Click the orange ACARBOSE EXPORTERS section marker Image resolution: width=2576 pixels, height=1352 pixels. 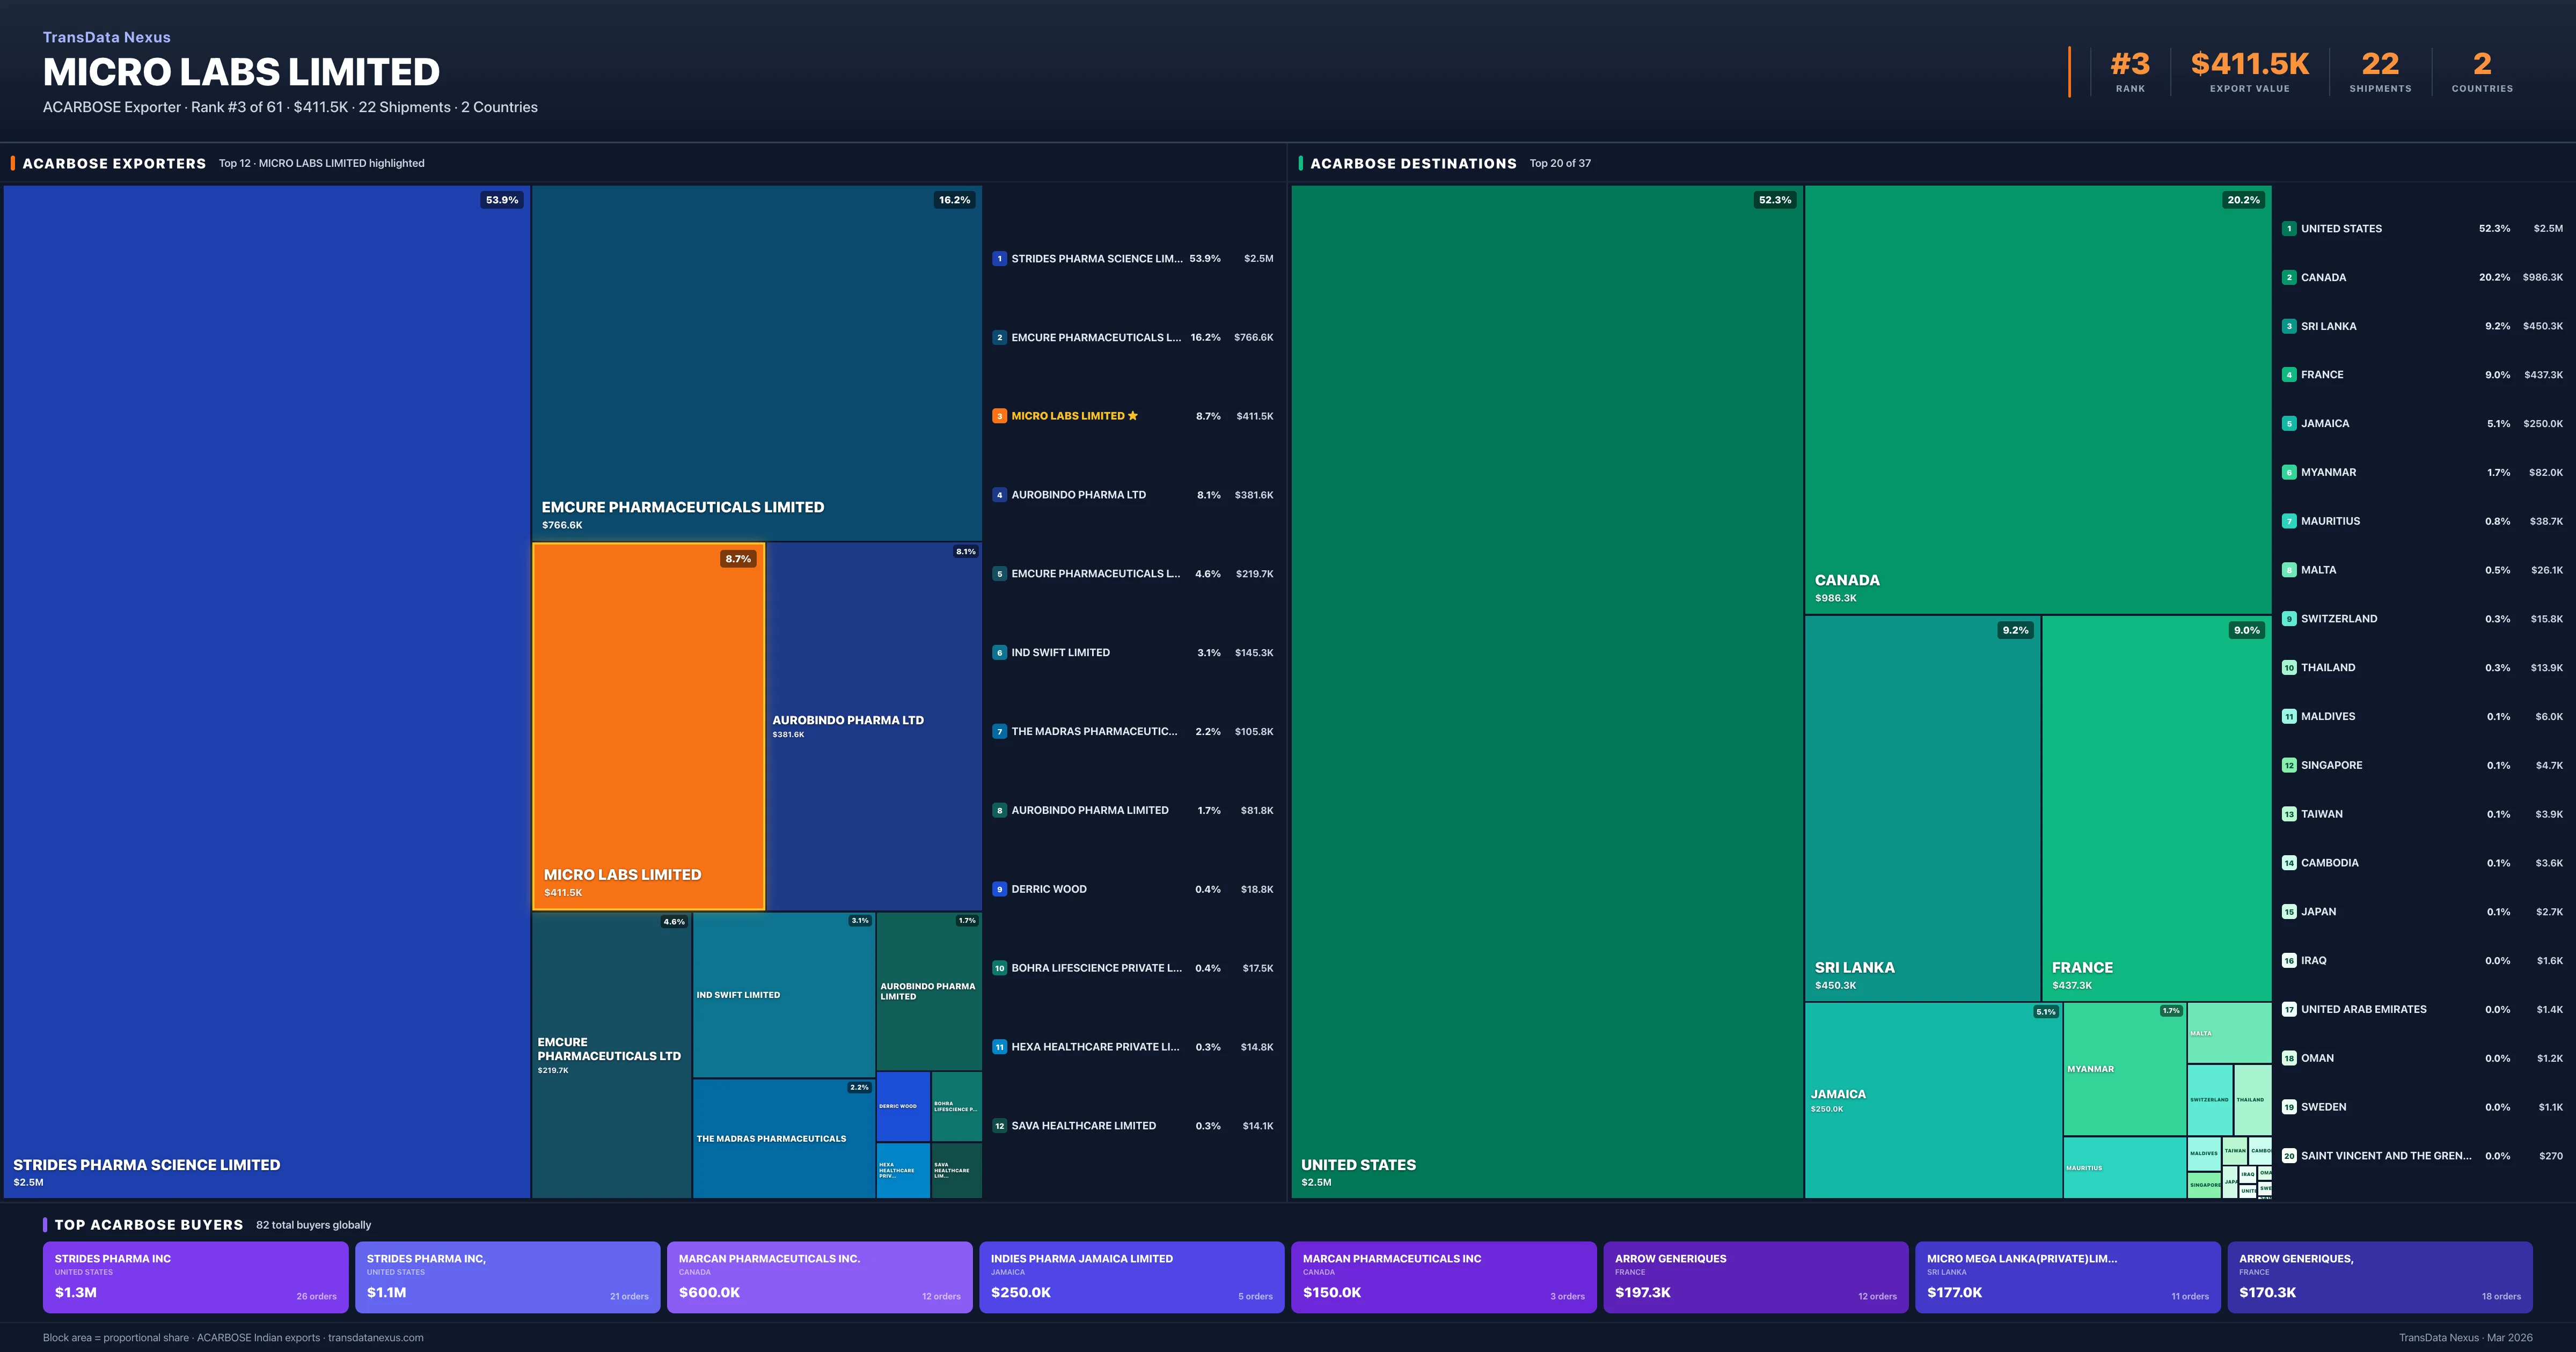(12, 163)
